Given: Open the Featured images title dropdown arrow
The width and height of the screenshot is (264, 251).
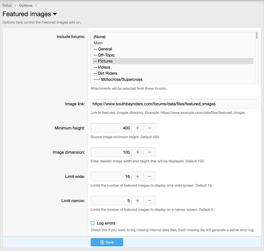Looking at the screenshot, I should coord(55,14).
